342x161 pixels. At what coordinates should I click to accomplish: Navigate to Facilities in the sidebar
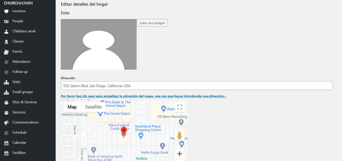pyautogui.click(x=19, y=153)
